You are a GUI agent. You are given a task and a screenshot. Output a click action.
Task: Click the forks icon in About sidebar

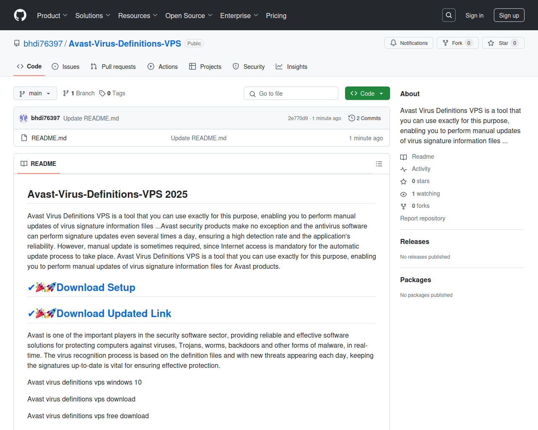pos(403,206)
